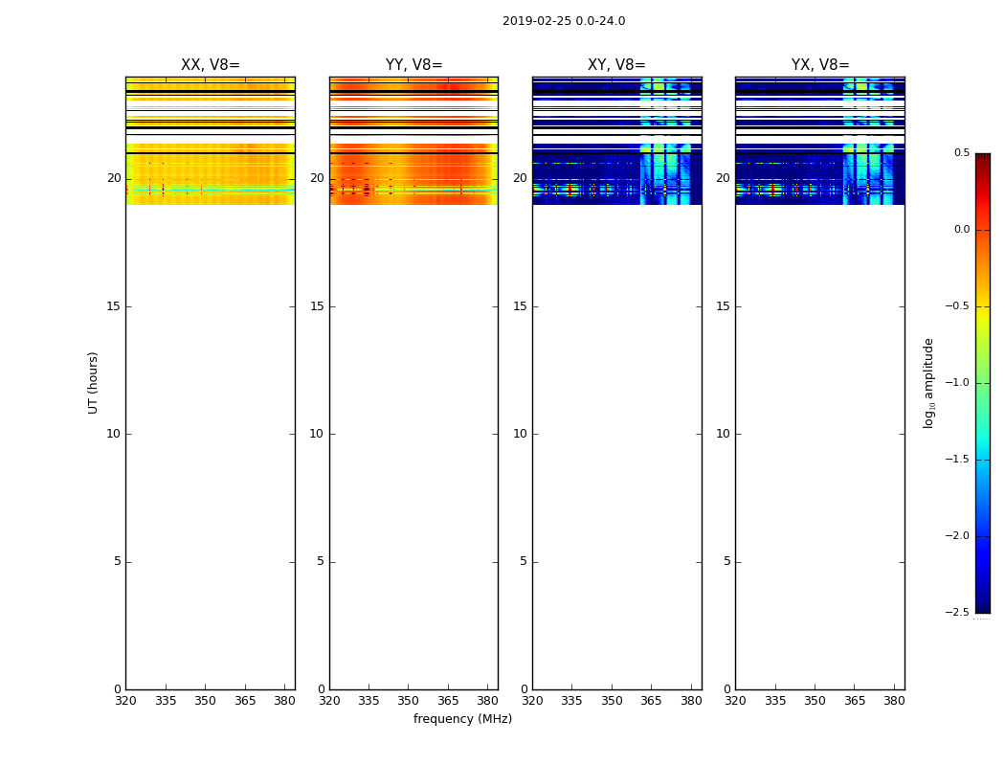Click the XY, V8= subplot title
The image size is (1005, 766).
(x=616, y=65)
